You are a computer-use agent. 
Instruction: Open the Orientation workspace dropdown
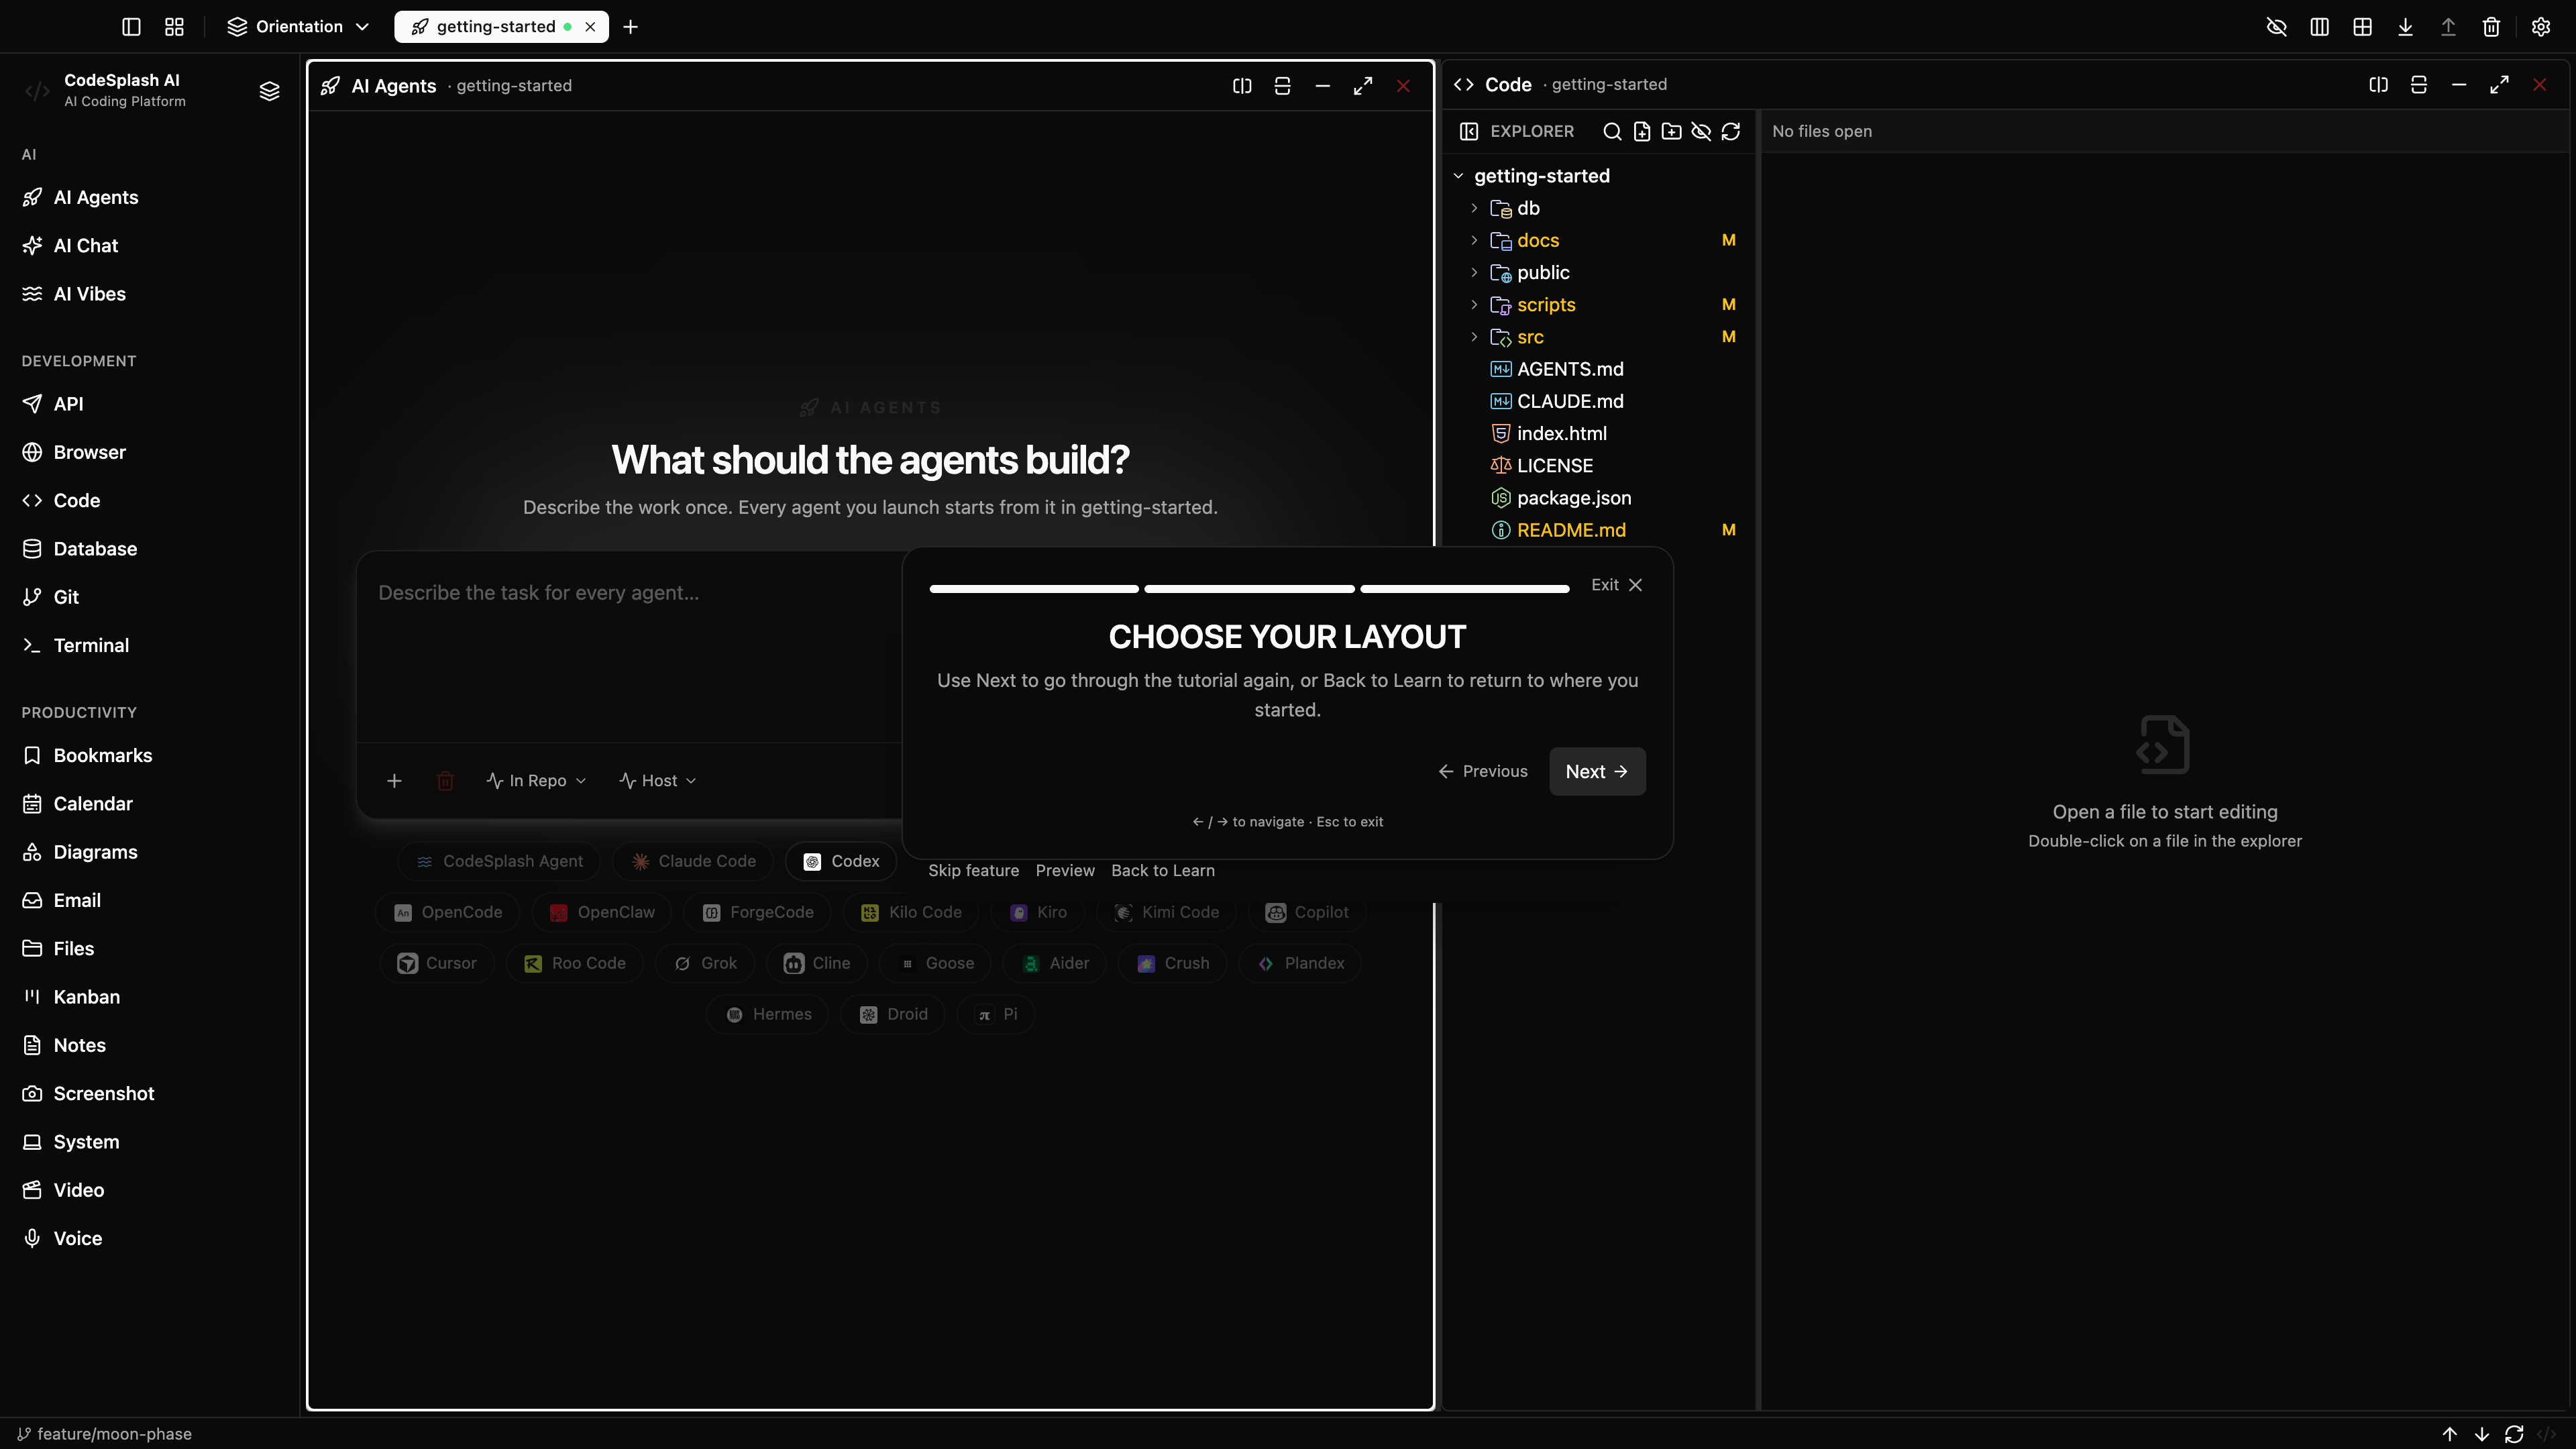pyautogui.click(x=298, y=27)
